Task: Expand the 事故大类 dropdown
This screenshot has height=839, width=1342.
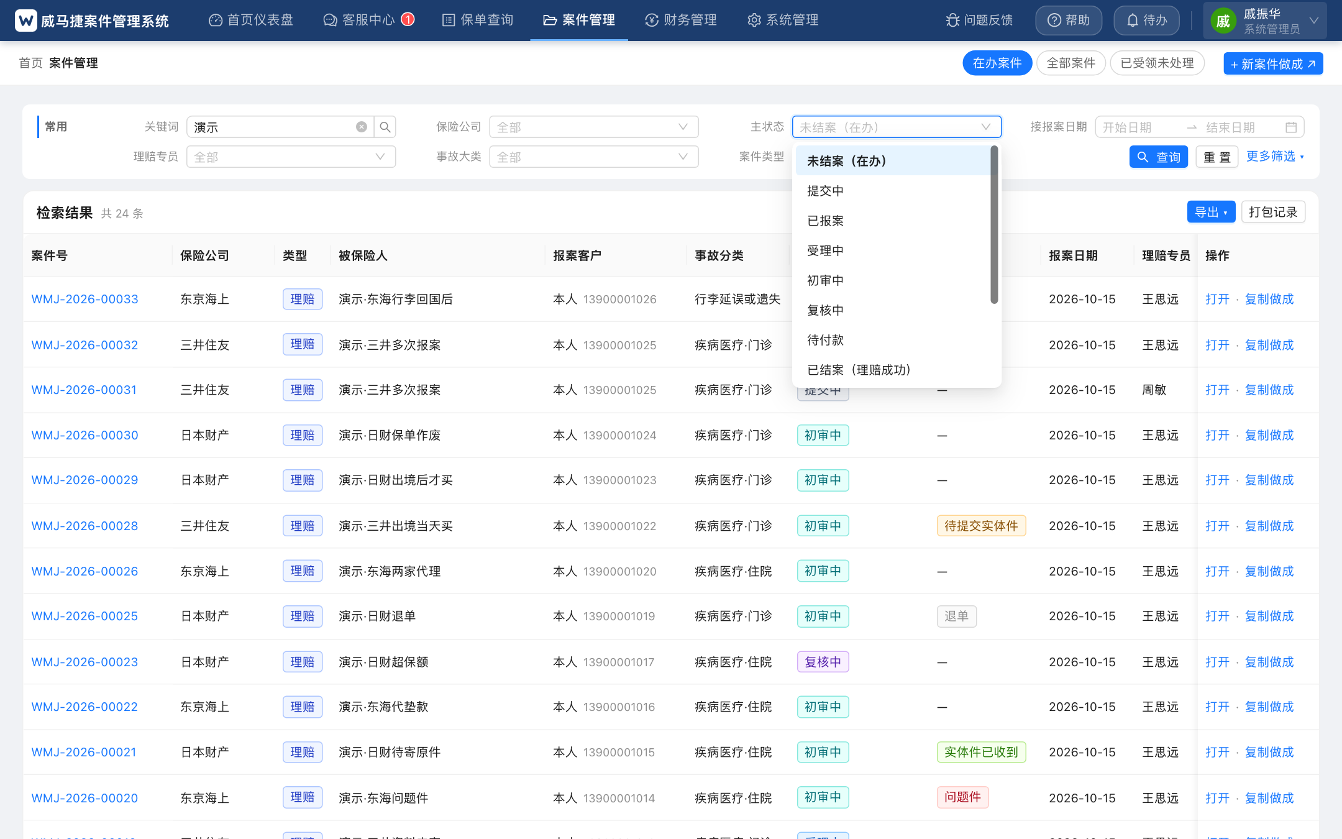Action: tap(594, 157)
